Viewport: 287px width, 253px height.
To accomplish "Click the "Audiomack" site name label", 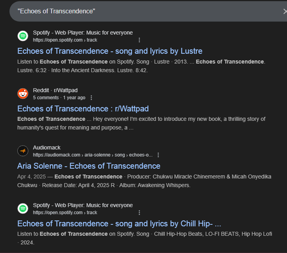I will tap(47, 147).
